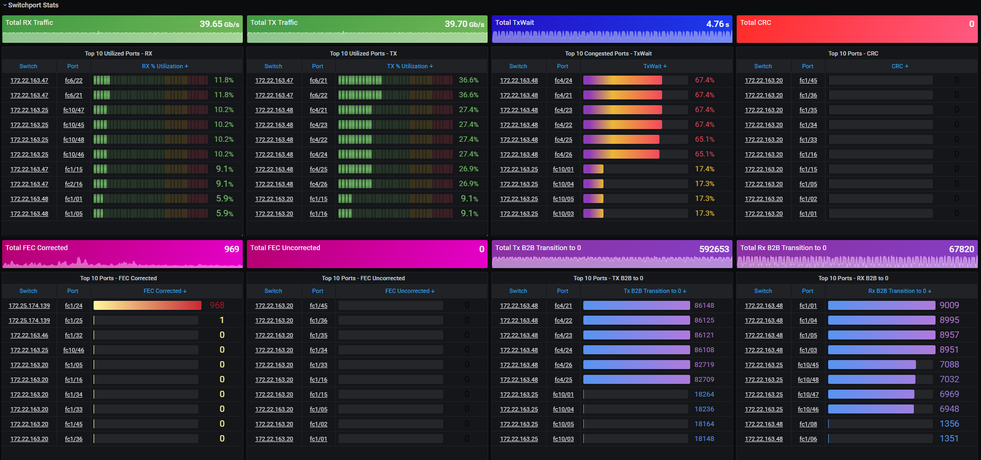Screen dimensions: 981x460
Task: Sort by TxWait column header
Action: [x=655, y=66]
